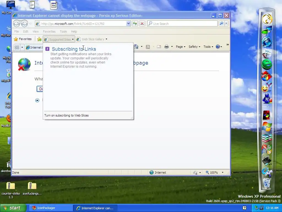Go forward with the Forward arrow button
This screenshot has height=212, width=282.
pyautogui.click(x=24, y=23)
